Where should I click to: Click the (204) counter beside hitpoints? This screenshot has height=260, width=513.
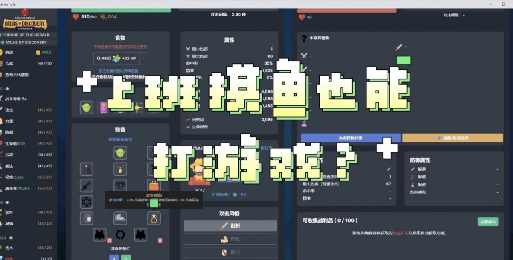pos(109,17)
